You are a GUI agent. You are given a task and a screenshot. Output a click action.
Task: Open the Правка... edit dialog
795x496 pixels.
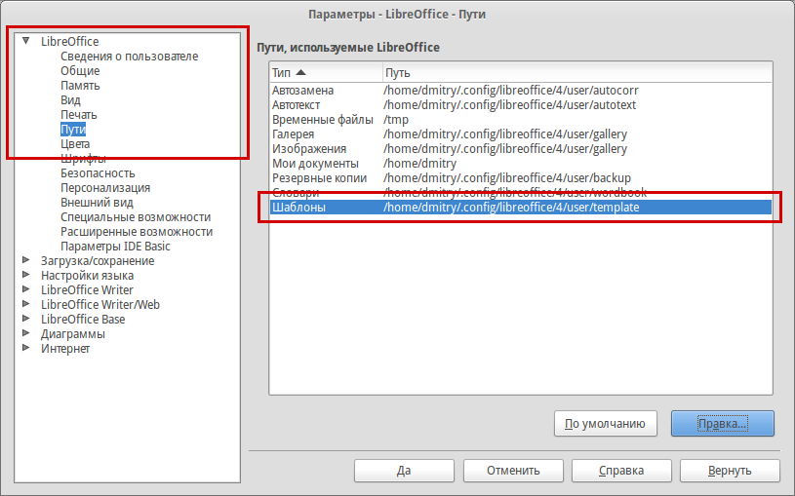(x=723, y=424)
